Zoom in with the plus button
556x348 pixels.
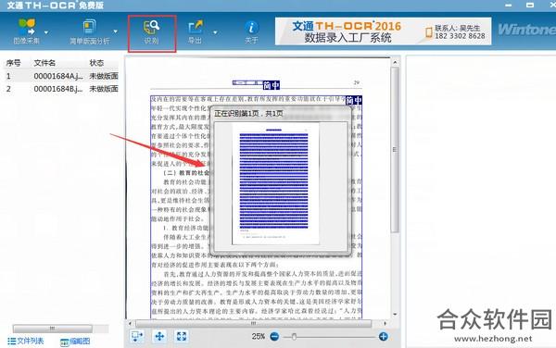[x=383, y=336]
